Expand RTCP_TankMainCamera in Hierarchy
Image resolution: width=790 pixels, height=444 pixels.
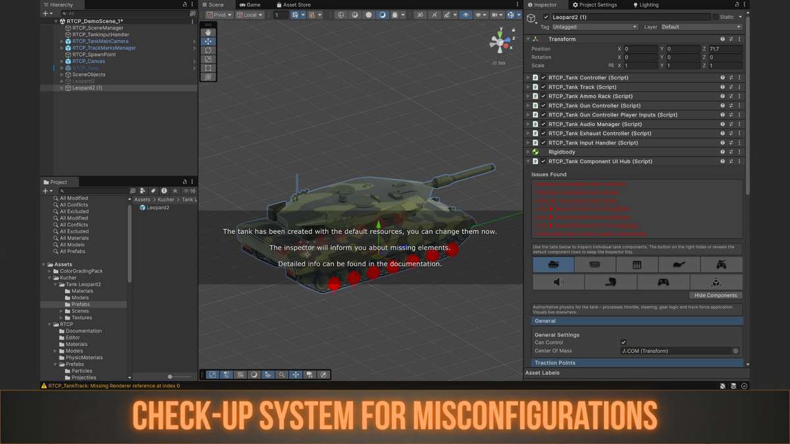(62, 41)
